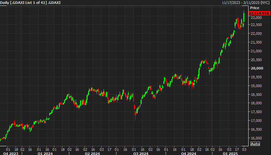Click the Q4 2023 quarter label
This screenshot has height=155, width=271.
10,153
